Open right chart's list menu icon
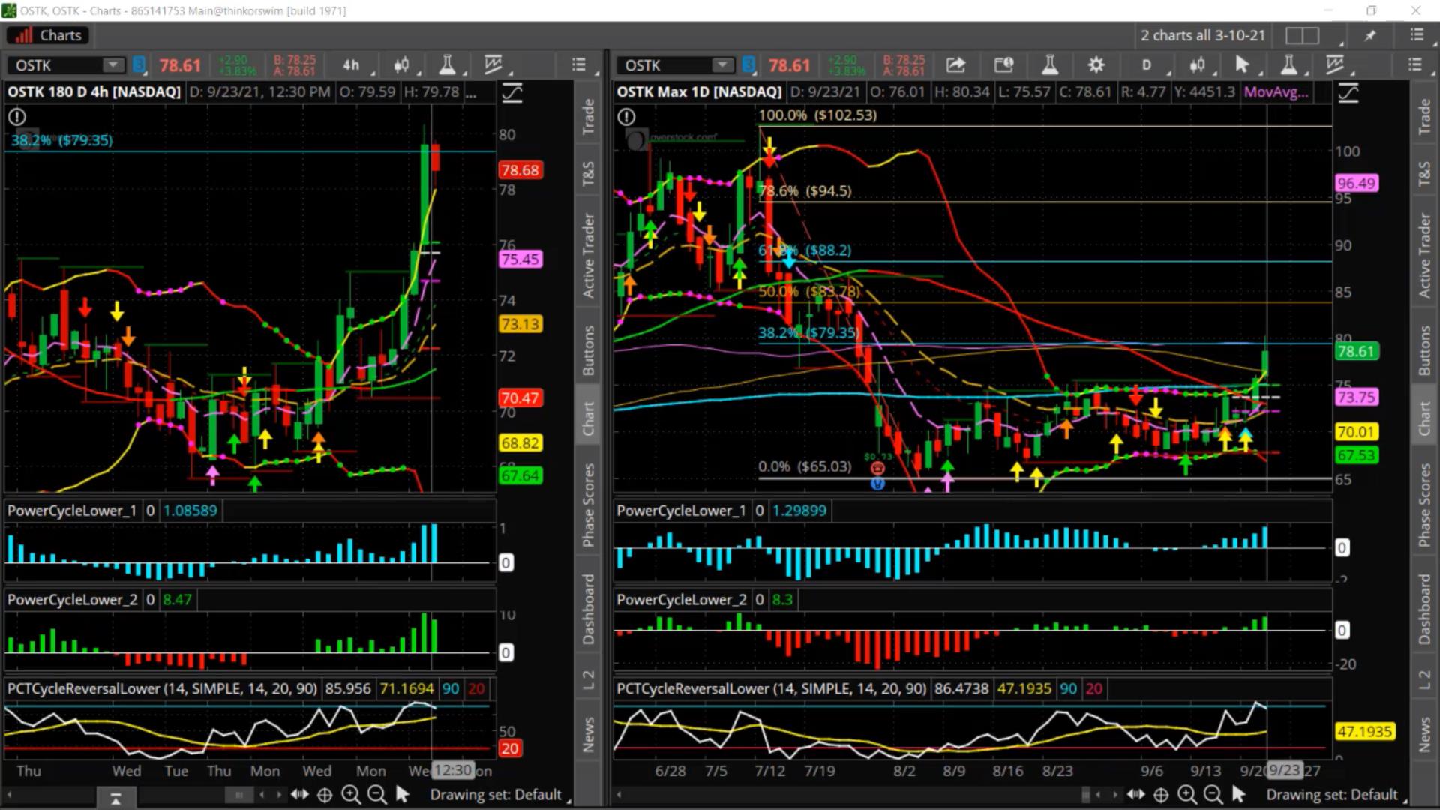 tap(1415, 65)
